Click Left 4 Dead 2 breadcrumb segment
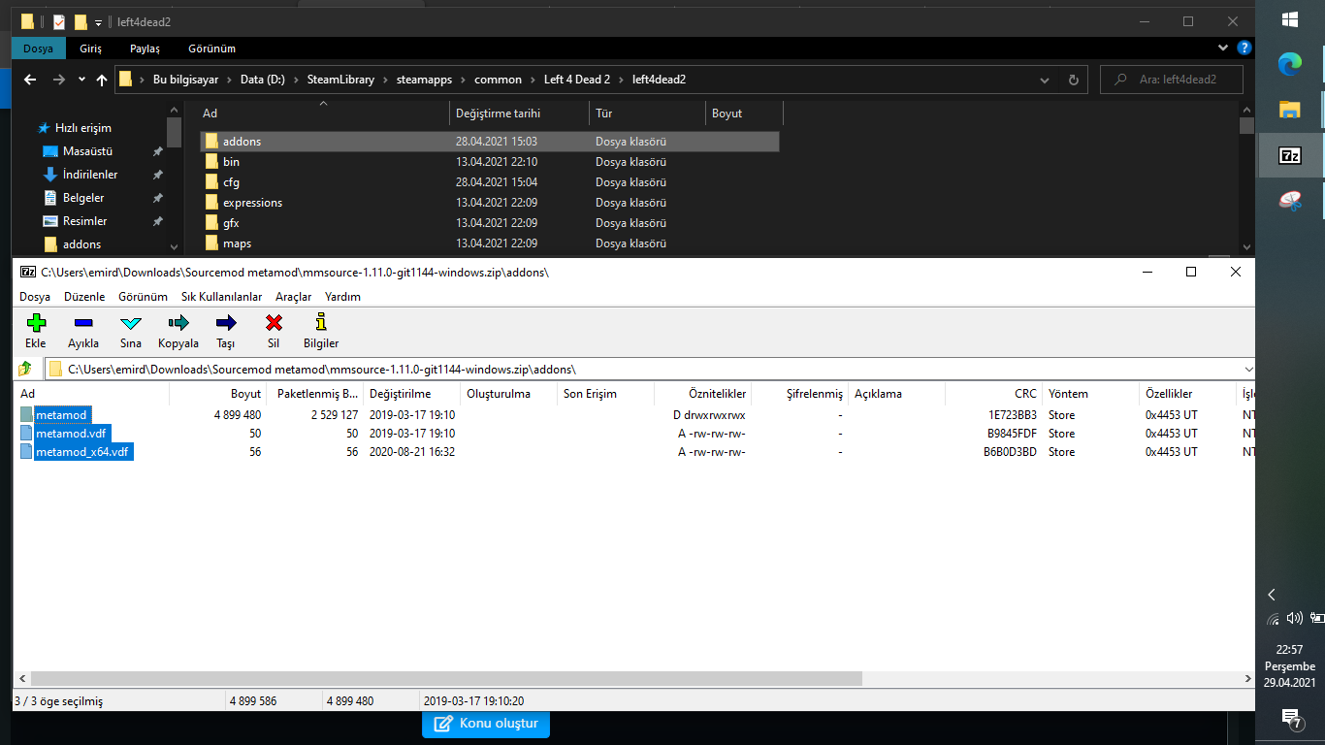The image size is (1325, 745). pos(577,80)
